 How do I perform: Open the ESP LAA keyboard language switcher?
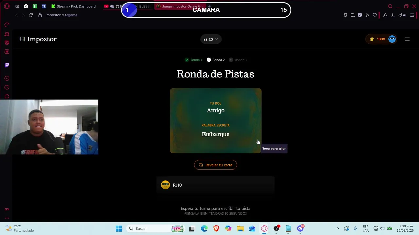pos(366,228)
